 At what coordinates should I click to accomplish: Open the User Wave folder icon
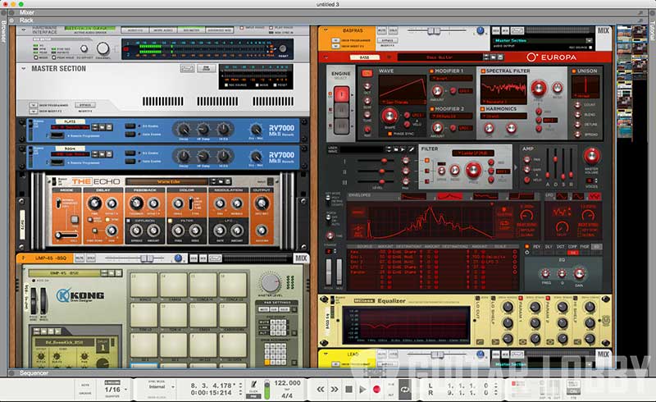(x=396, y=149)
